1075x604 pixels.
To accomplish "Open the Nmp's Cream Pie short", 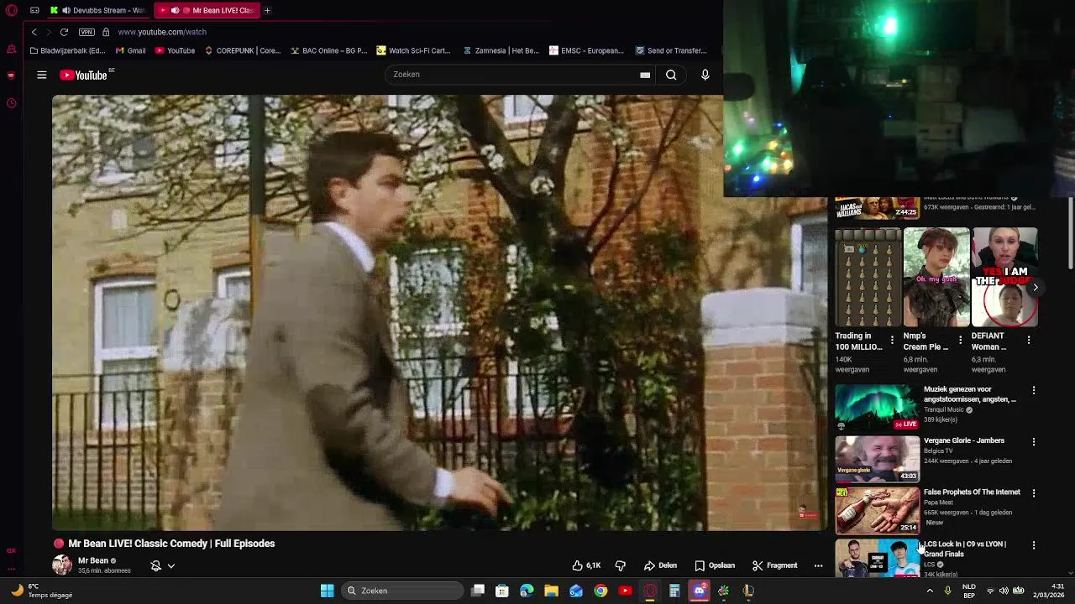I will 936,277.
